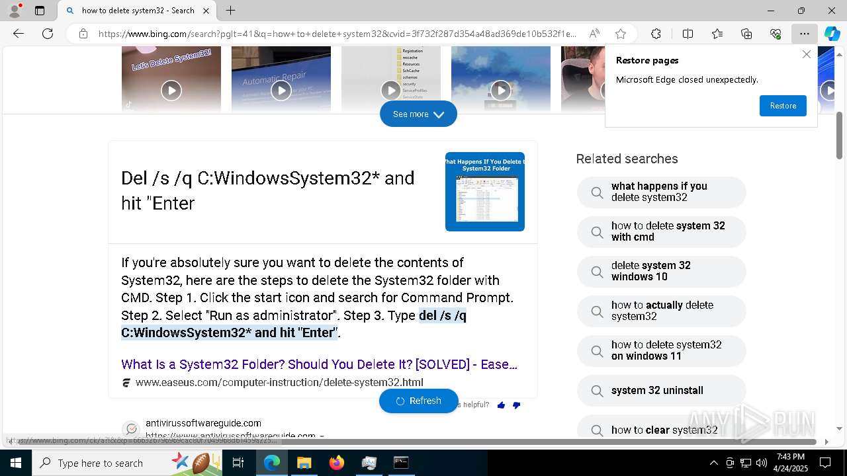Add page to favorites star
Screen dimensions: 847x476
(620, 34)
